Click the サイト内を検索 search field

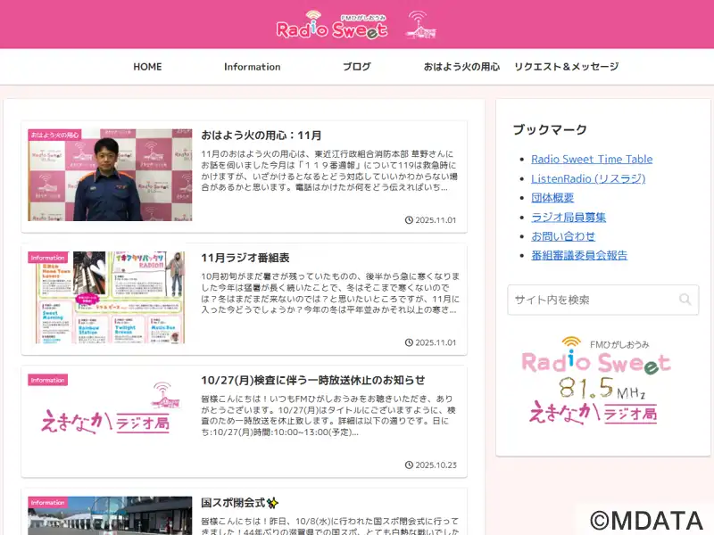tap(591, 300)
